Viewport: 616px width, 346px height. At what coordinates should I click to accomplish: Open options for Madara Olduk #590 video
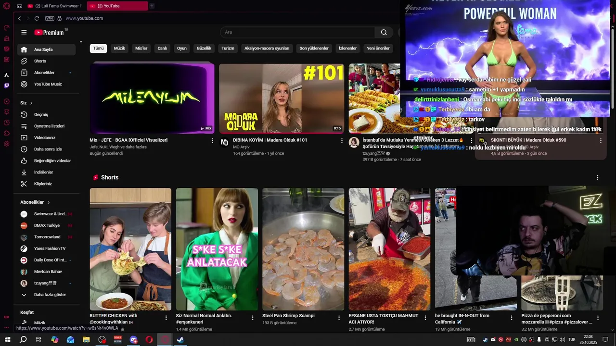pos(601,141)
